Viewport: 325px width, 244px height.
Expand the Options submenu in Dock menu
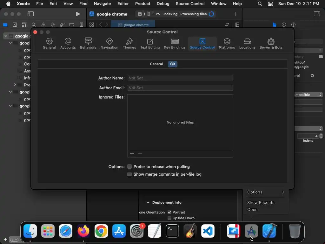[266, 192]
